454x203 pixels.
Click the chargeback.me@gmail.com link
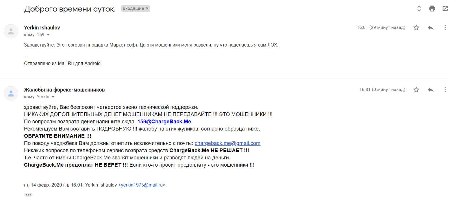tap(227, 143)
